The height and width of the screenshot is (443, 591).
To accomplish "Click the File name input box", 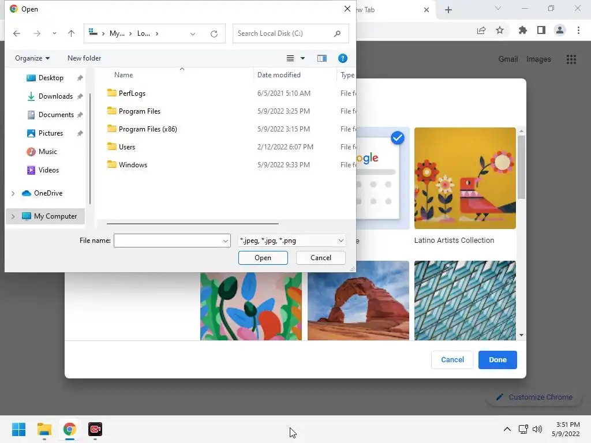I will click(x=168, y=241).
